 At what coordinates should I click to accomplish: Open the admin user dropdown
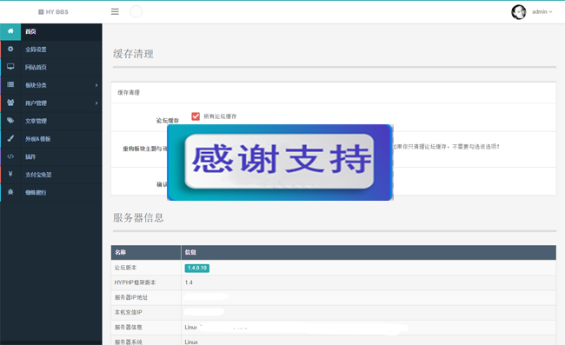[542, 12]
